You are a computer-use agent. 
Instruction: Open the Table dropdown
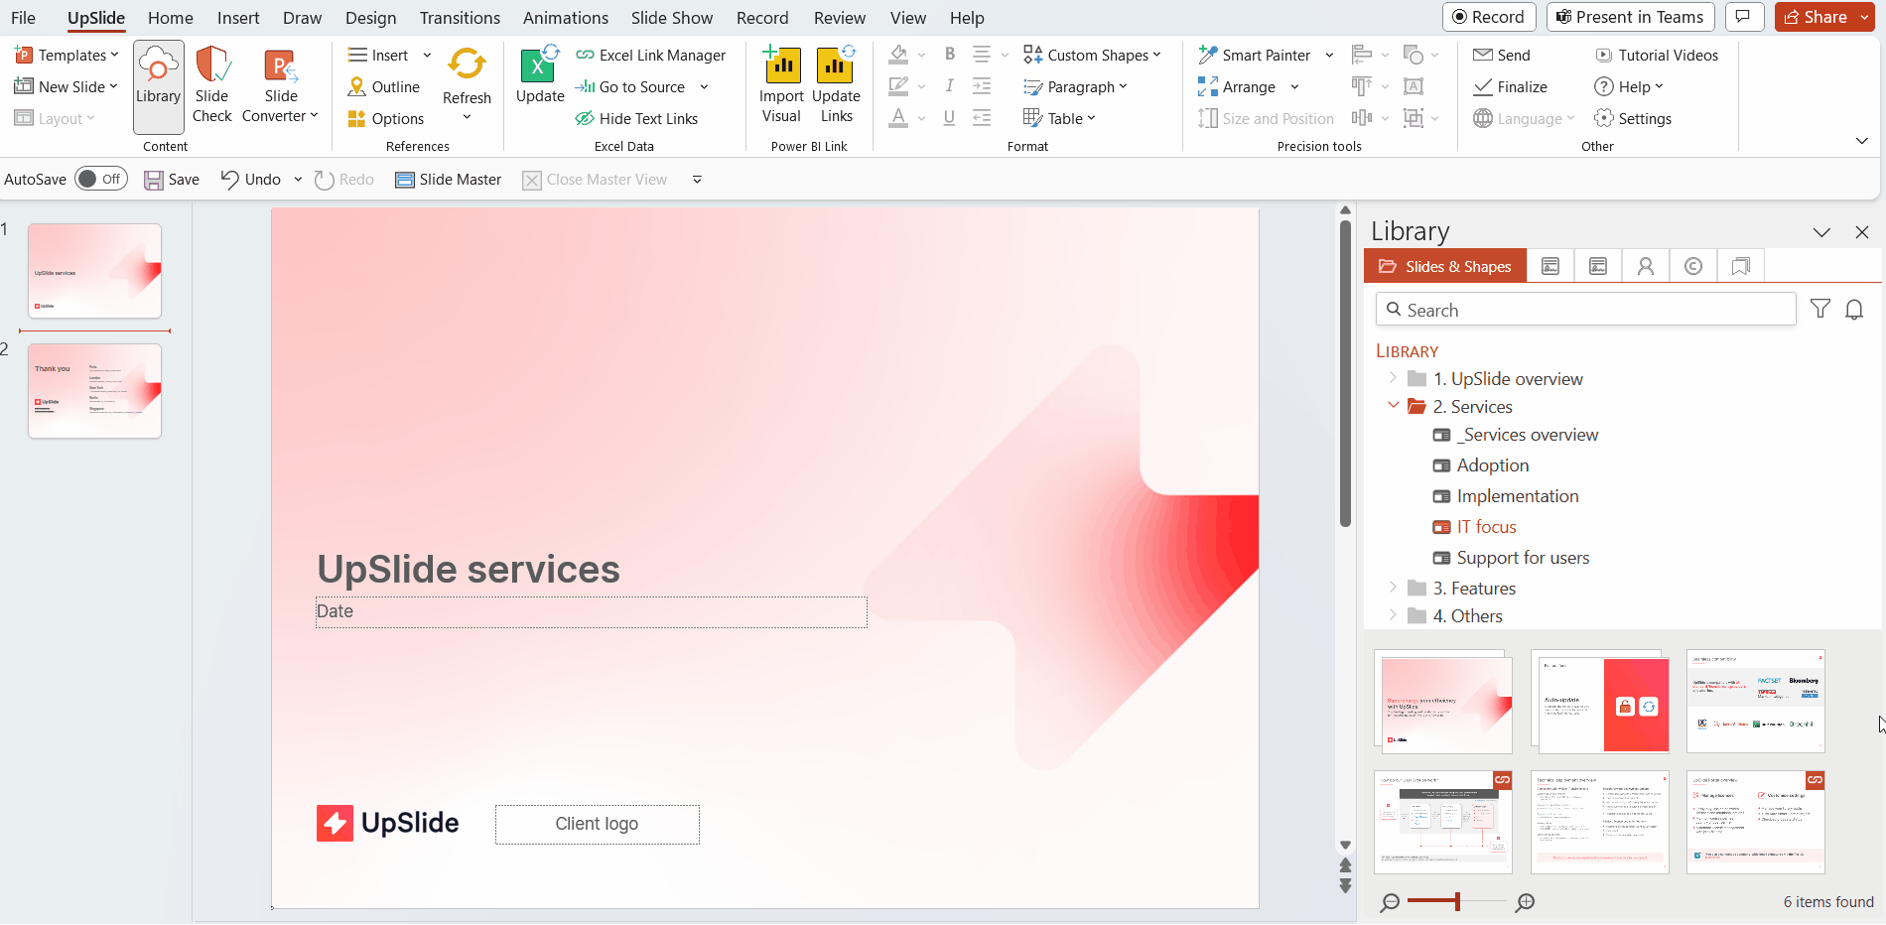1059,119
